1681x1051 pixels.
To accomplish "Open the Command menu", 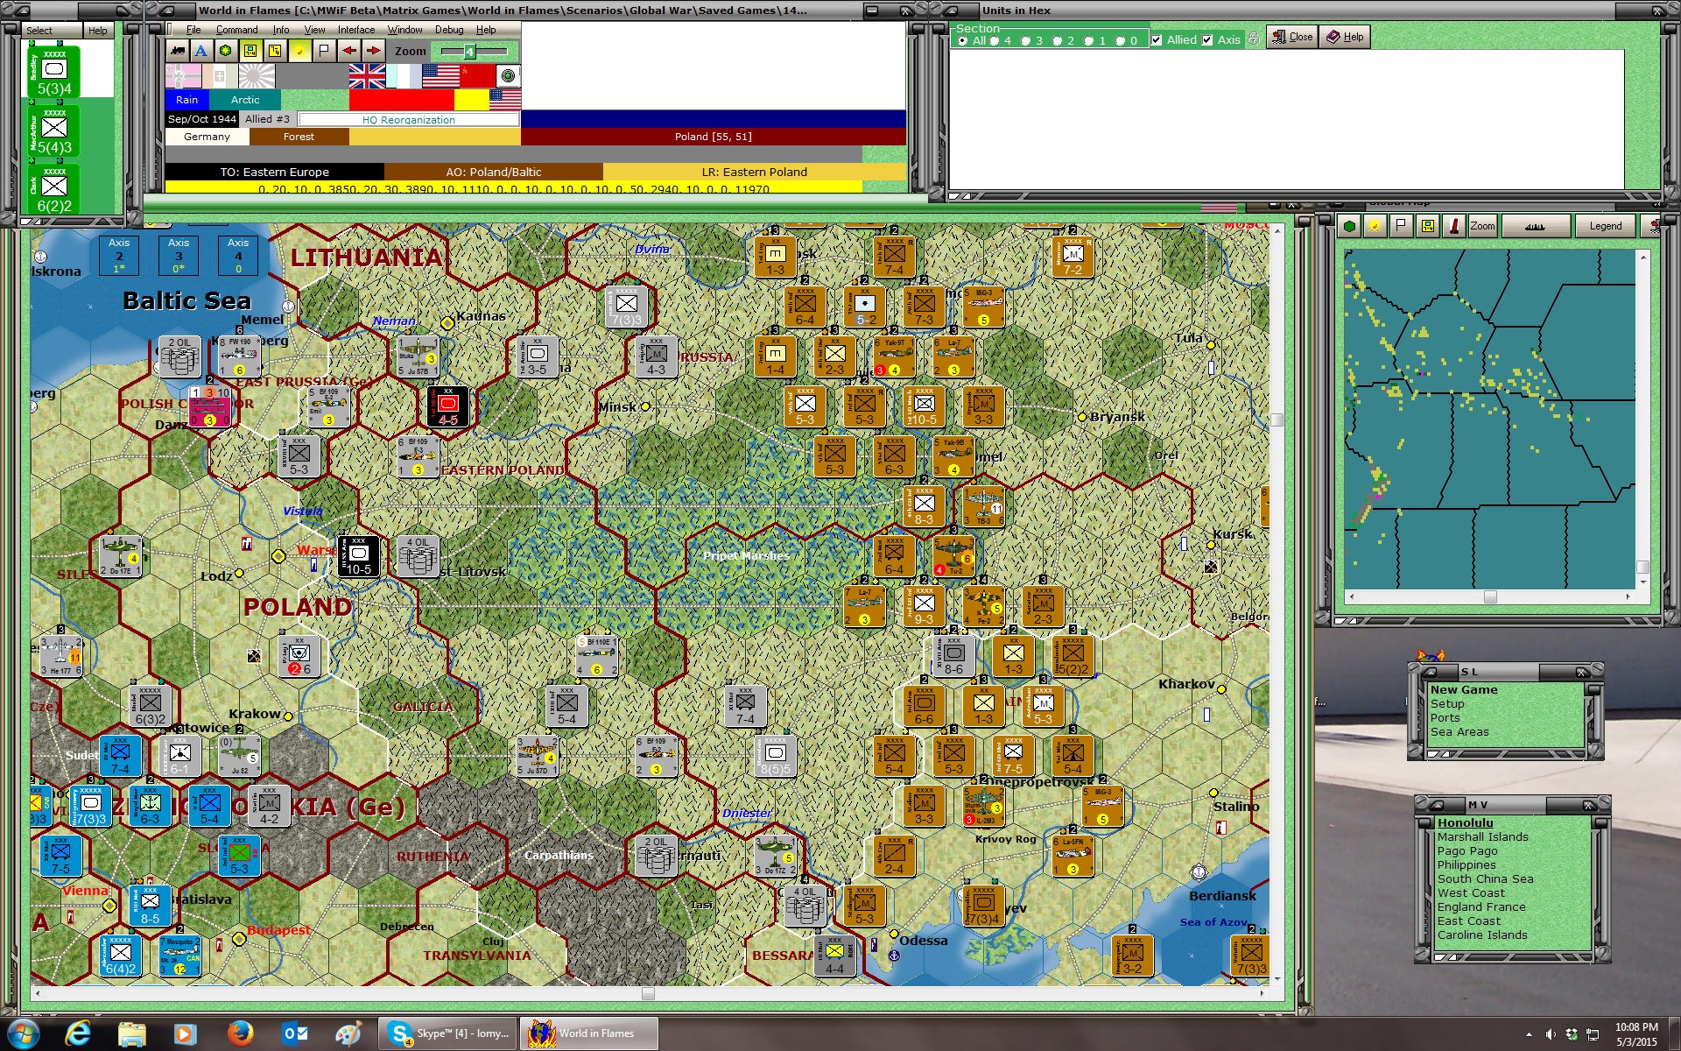I will click(x=236, y=30).
